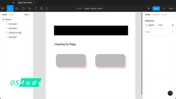Click the Export section label

[x=147, y=32]
